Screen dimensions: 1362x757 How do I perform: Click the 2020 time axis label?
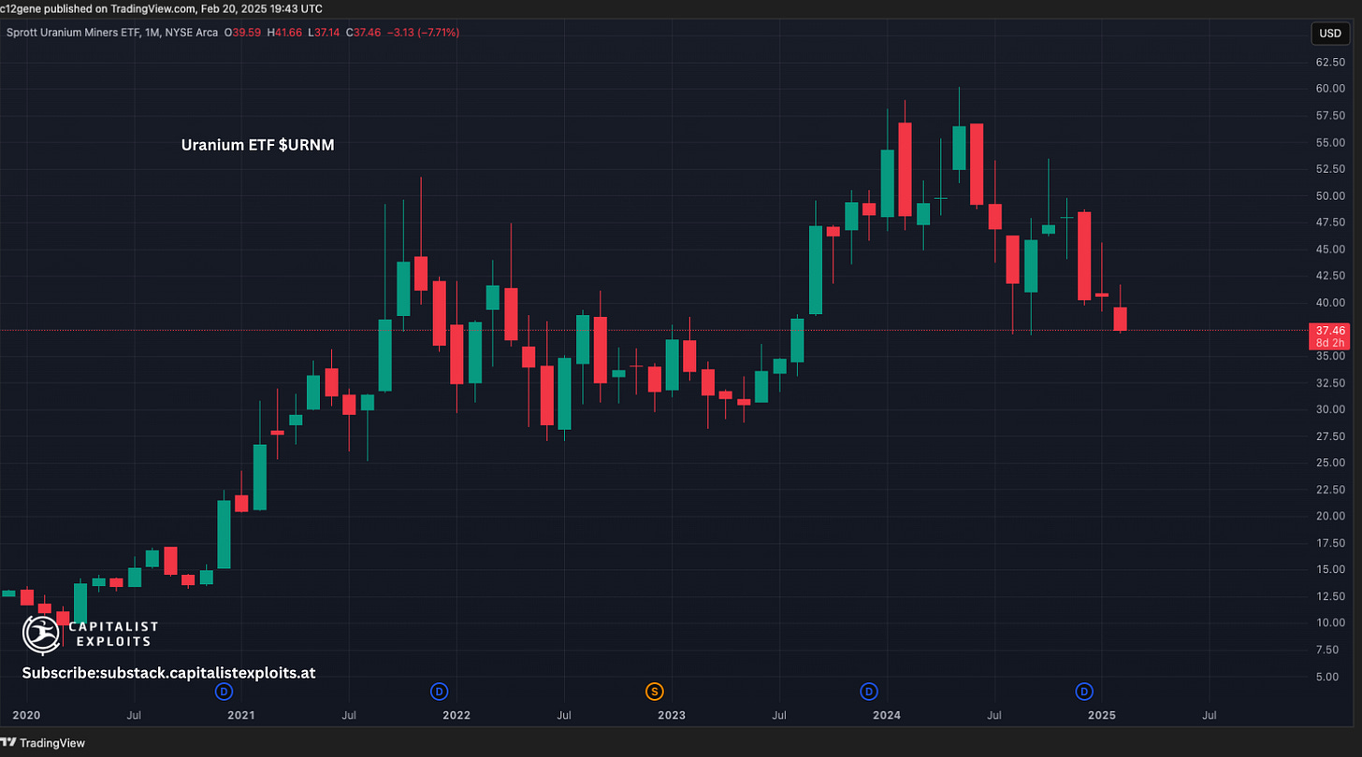[x=26, y=716]
